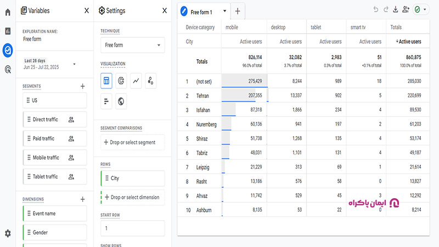Click the Tabriz row label

[202, 153]
